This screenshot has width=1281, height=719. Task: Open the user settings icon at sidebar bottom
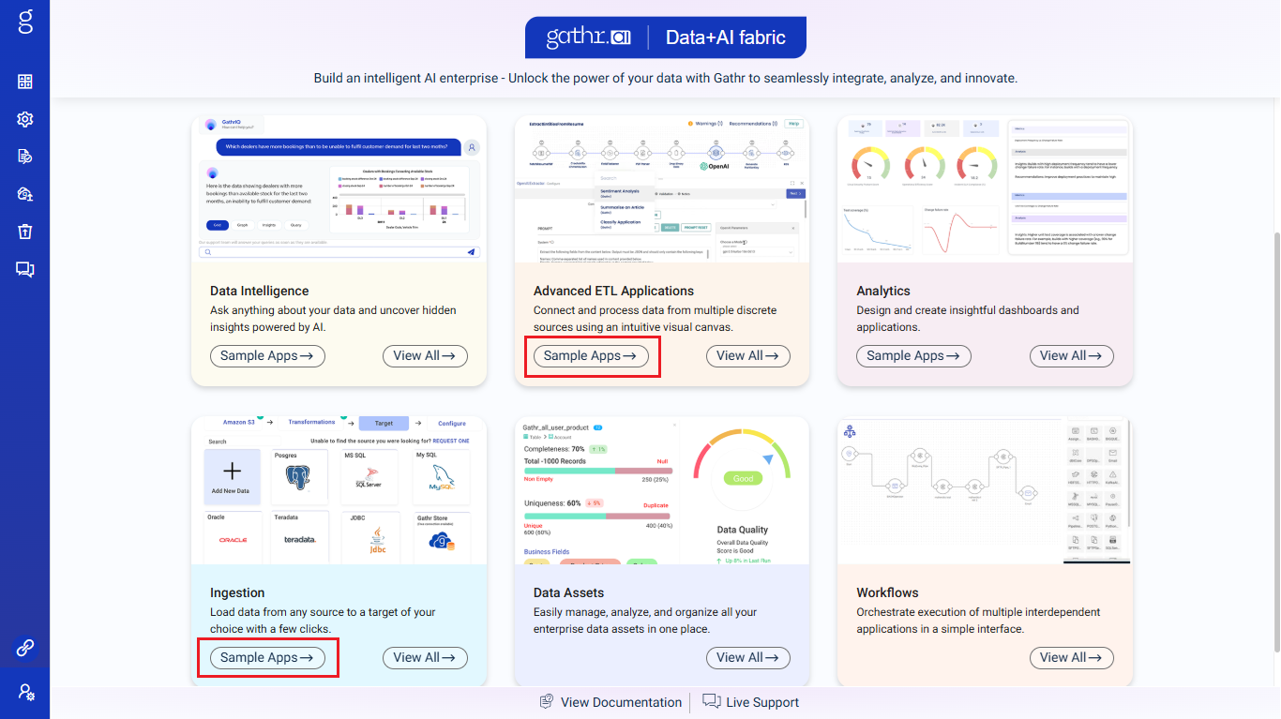coord(25,693)
